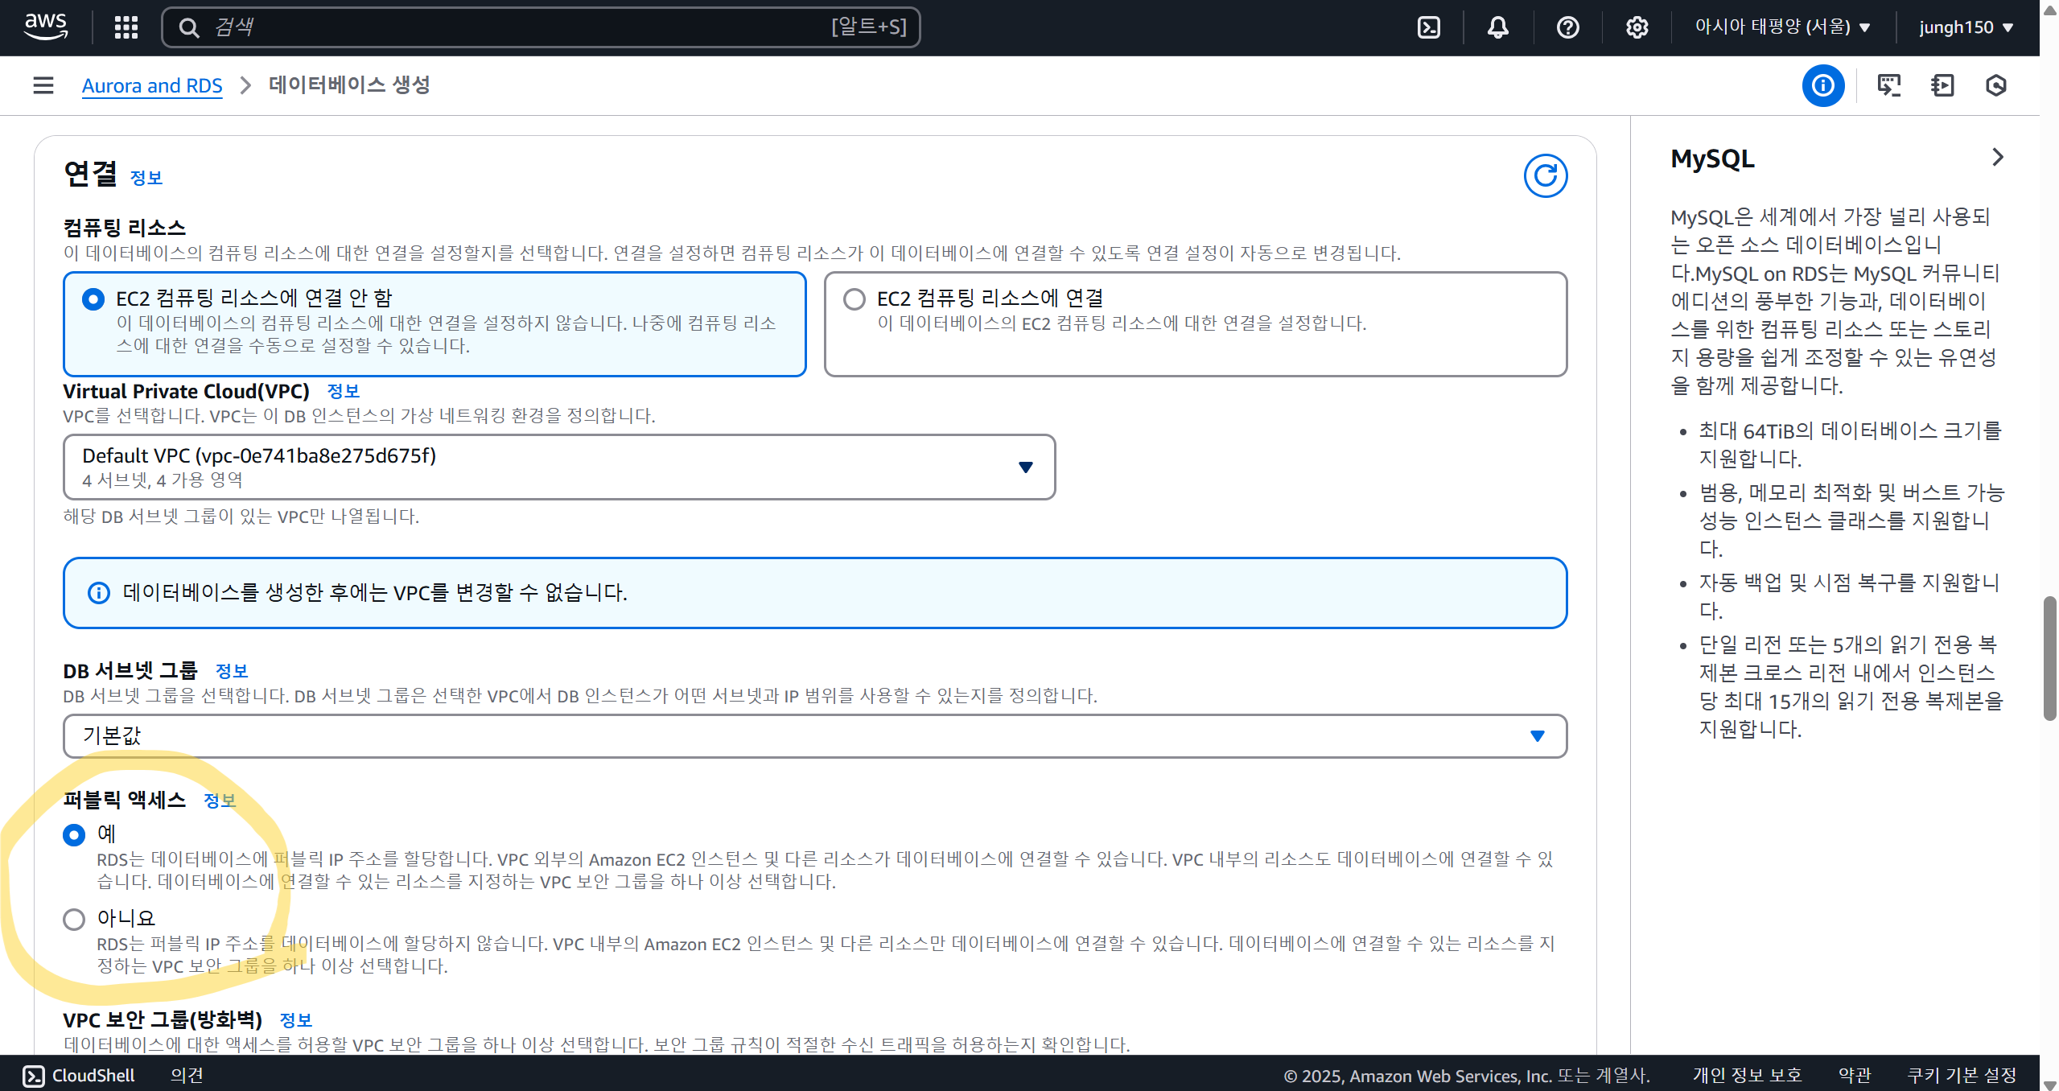Open the Default VPC dropdown
The image size is (2059, 1091).
pos(558,467)
